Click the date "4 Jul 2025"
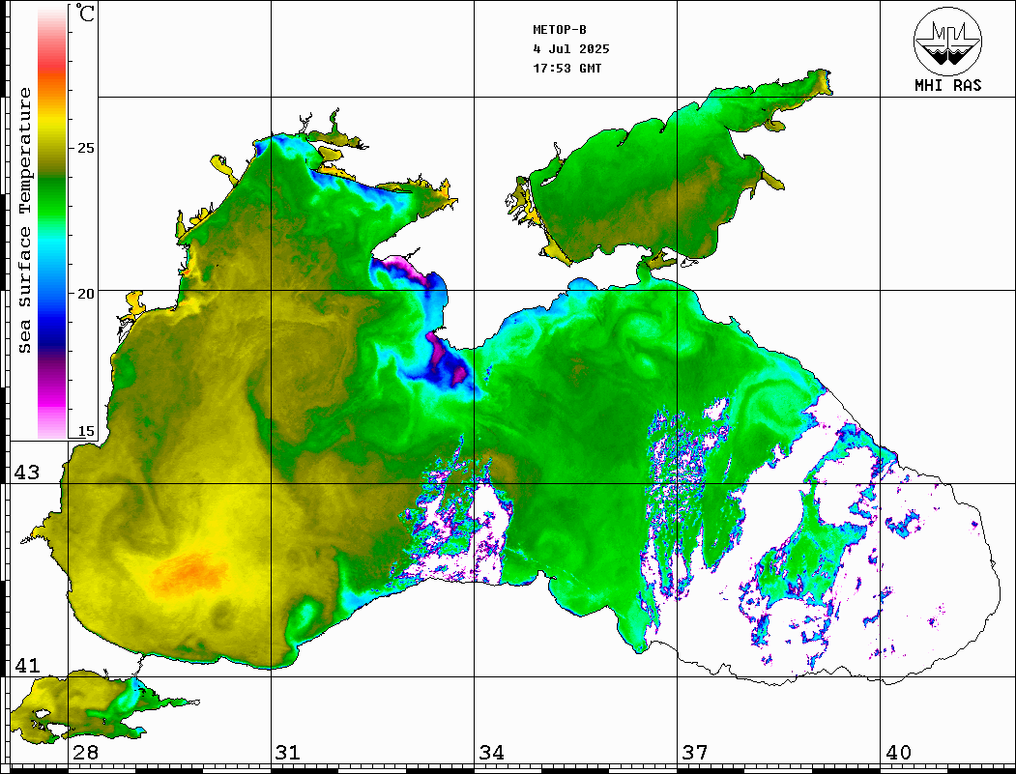 click(x=571, y=49)
